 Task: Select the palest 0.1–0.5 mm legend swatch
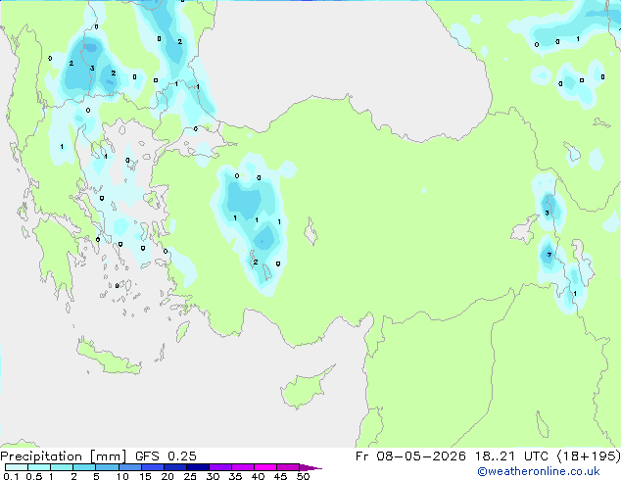pyautogui.click(x=17, y=467)
